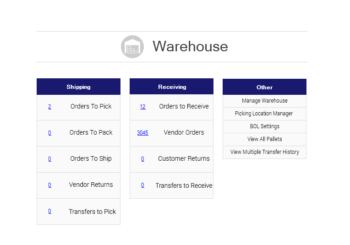The height and width of the screenshot is (245, 350).
Task: Select the Vendor Returns count link
Action: click(49, 185)
